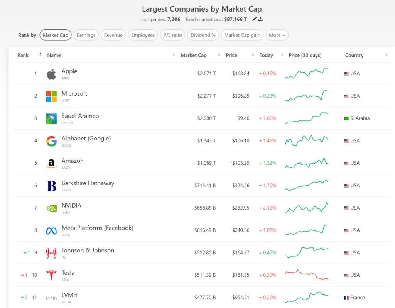Select the Market Cap ranking pill
The width and height of the screenshot is (395, 308).
56,35
